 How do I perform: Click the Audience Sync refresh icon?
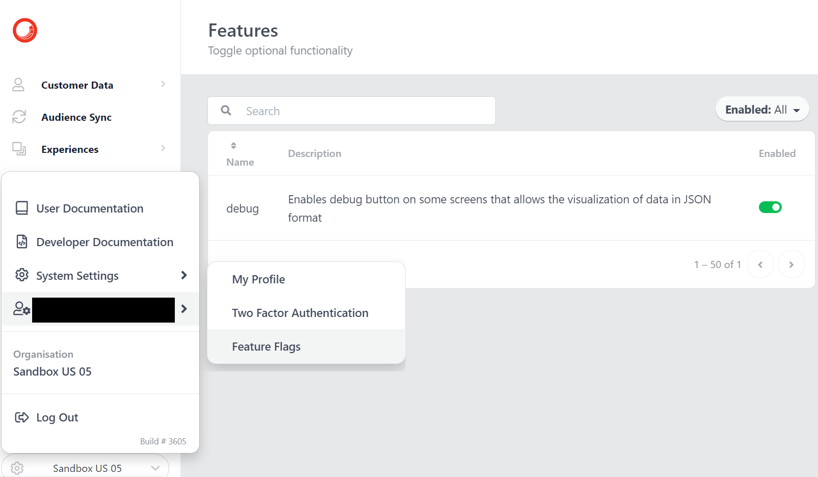coord(19,117)
